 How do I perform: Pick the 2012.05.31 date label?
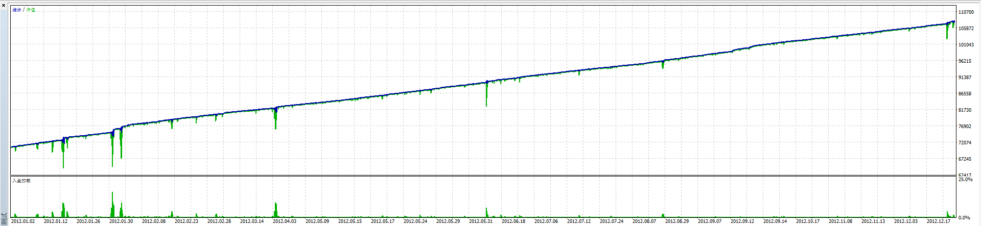[481, 221]
